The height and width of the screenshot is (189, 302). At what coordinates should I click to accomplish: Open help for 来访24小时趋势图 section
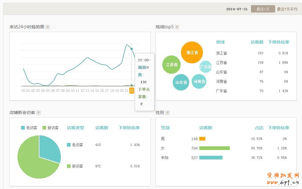tap(48, 27)
